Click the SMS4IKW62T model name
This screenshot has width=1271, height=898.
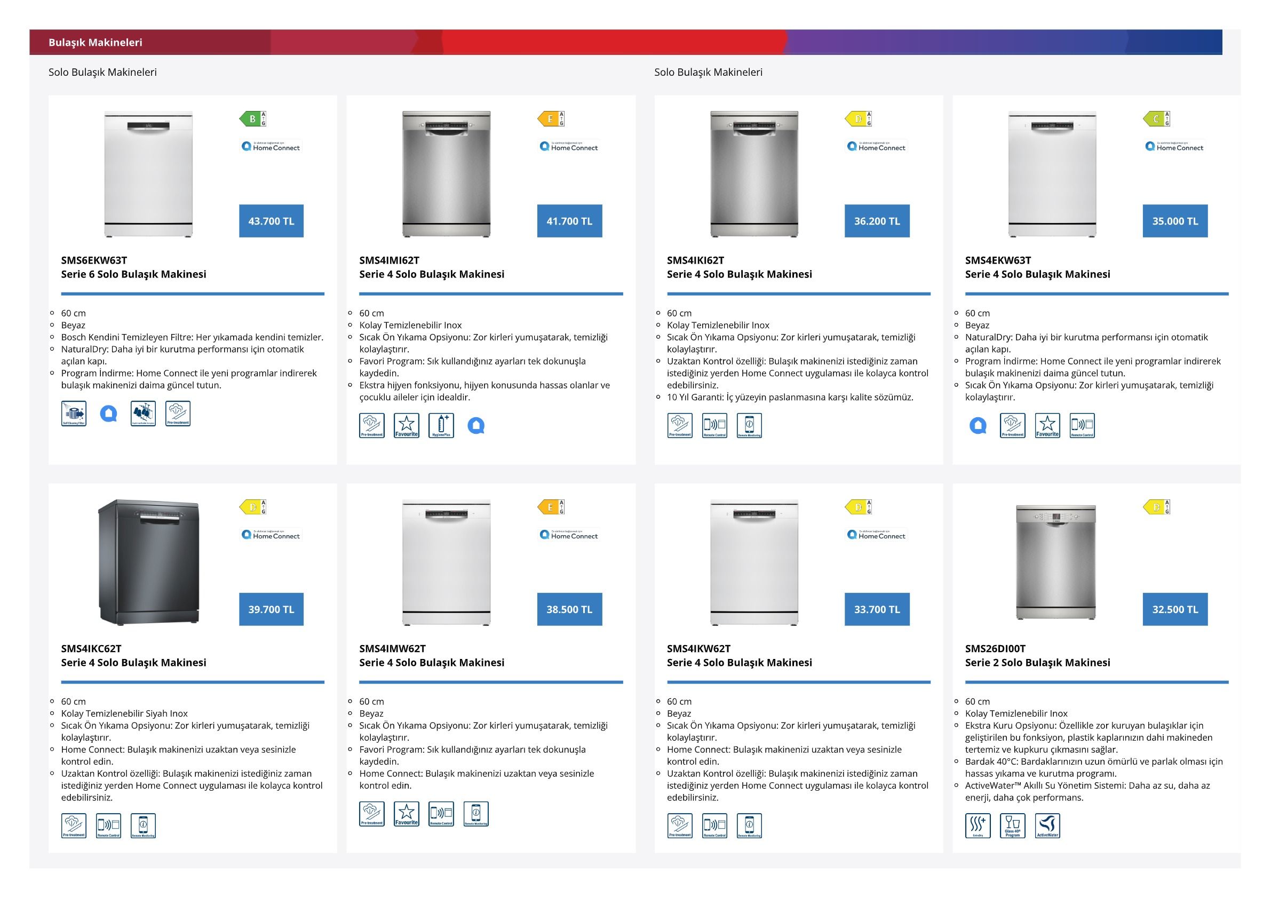pyautogui.click(x=698, y=648)
